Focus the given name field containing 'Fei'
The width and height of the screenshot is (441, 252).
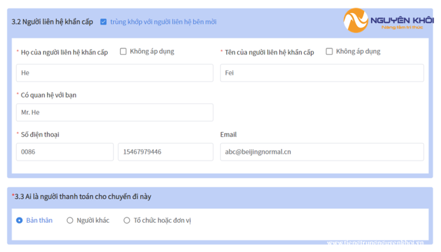tap(322, 73)
